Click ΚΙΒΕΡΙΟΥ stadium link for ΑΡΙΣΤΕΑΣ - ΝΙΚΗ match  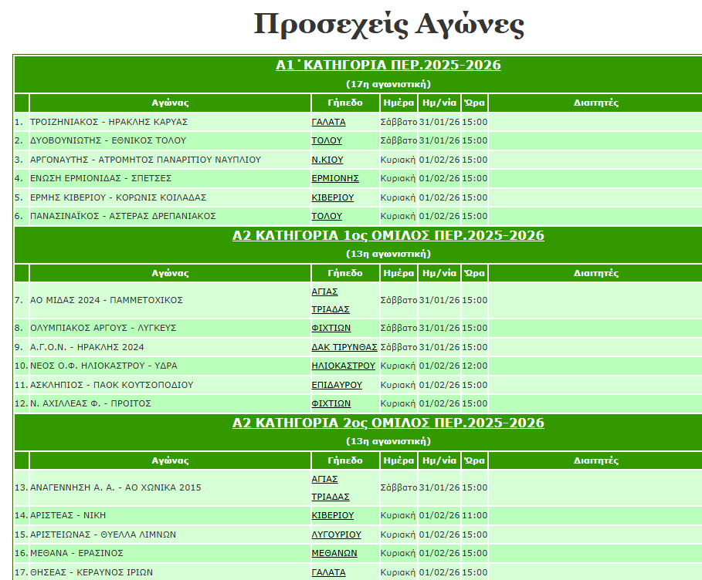coord(332,515)
